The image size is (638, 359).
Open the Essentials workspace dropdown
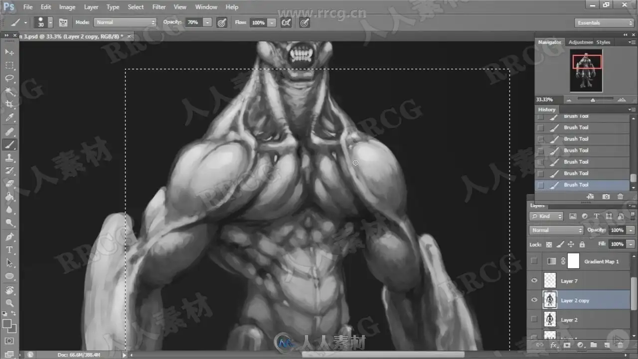(604, 23)
